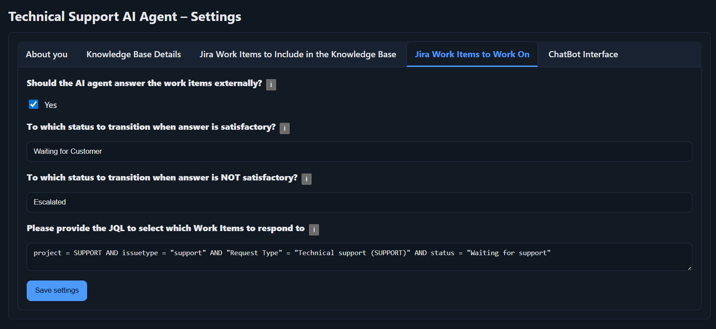Switch to Knowledge Base Details tab
Screen dimensions: 716x329
point(133,55)
